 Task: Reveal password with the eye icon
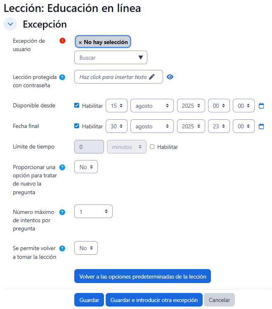[x=170, y=77]
